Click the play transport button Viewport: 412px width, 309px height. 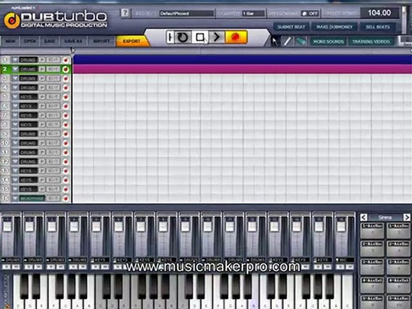point(217,37)
